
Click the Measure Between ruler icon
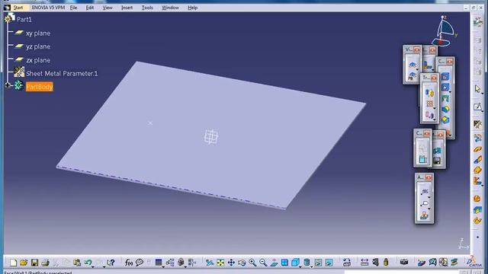click(x=364, y=263)
